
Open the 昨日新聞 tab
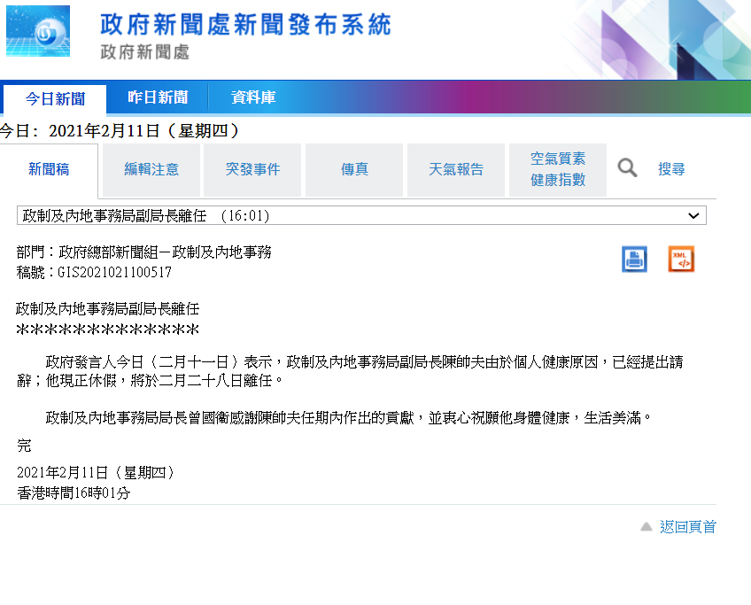(158, 97)
